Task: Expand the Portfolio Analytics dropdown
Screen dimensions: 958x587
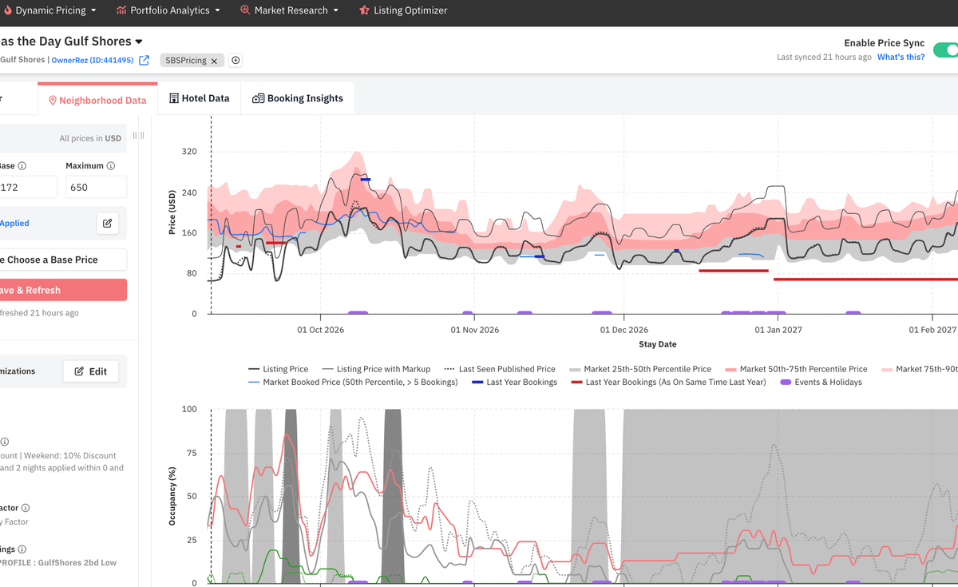Action: (168, 10)
